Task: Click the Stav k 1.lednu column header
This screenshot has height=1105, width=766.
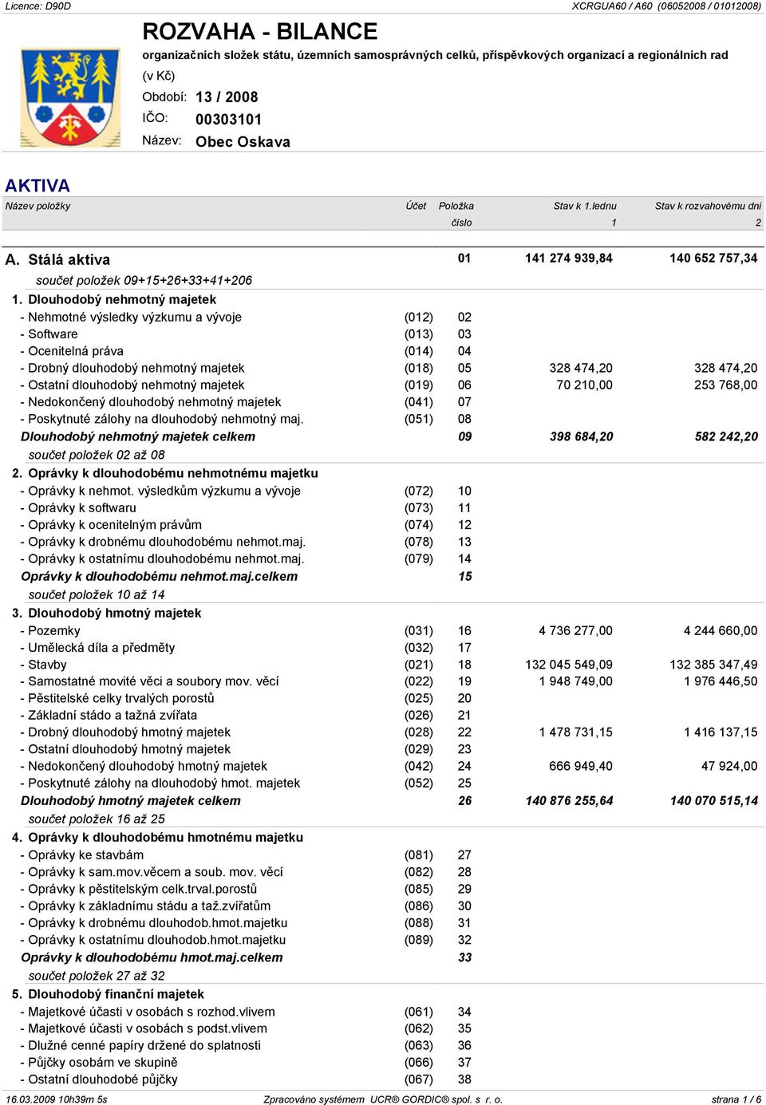Action: tap(585, 206)
